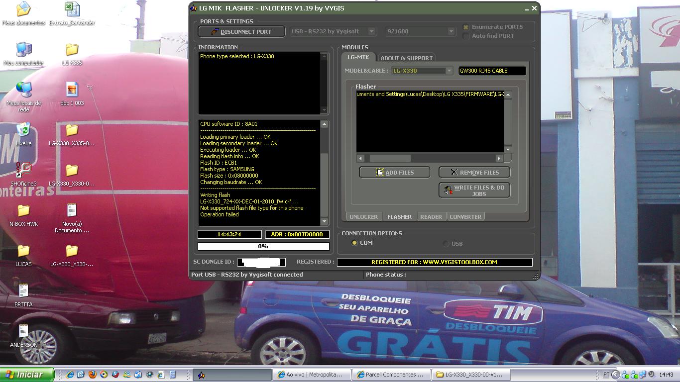
Task: Switch to LG-X330_X330-00-V1 taskbar folder
Action: [471, 375]
